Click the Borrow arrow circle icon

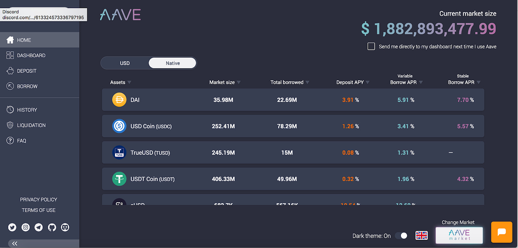(10, 86)
